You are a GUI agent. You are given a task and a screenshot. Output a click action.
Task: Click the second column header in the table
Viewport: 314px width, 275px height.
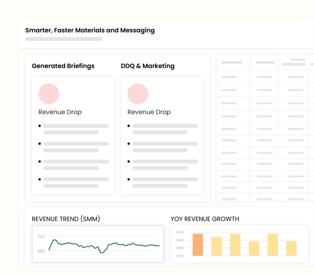[x=265, y=63]
